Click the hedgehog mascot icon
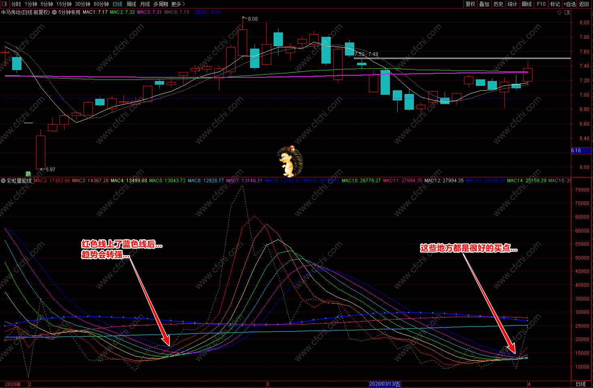 (x=290, y=161)
